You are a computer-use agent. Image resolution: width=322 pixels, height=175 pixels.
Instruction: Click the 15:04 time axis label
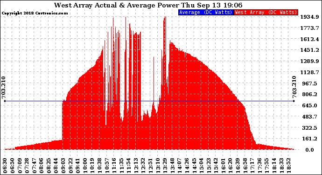coord(201,165)
